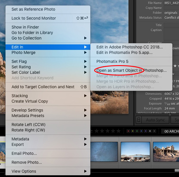179x177 pixels.
Task: Click the 'originals' folder value
Action: pyautogui.click(x=171, y=13)
